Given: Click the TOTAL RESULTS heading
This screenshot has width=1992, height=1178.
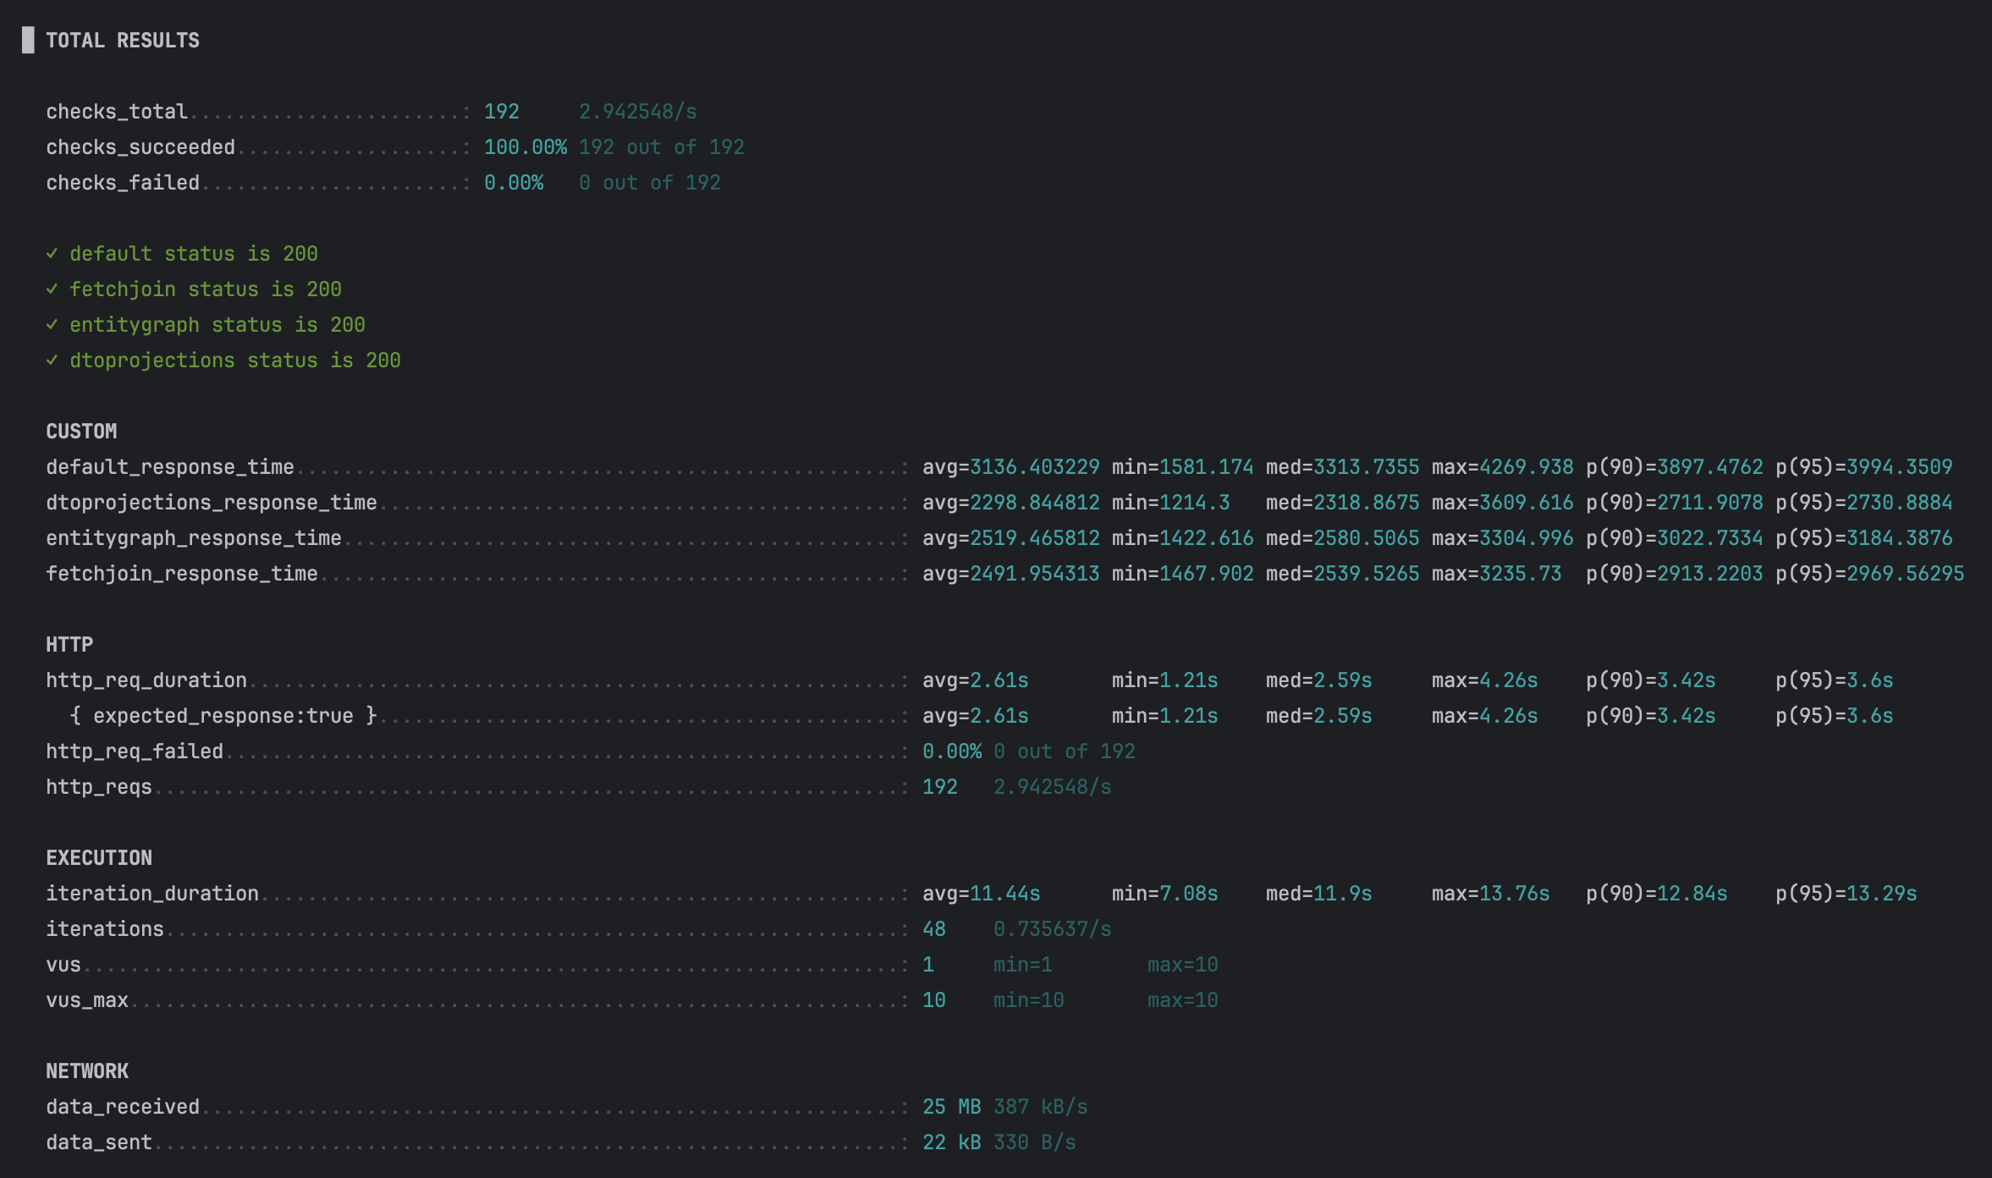Looking at the screenshot, I should click(x=123, y=41).
